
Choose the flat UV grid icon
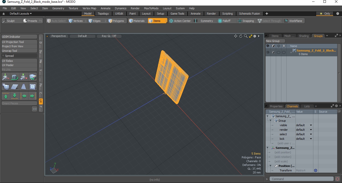coord(15,87)
